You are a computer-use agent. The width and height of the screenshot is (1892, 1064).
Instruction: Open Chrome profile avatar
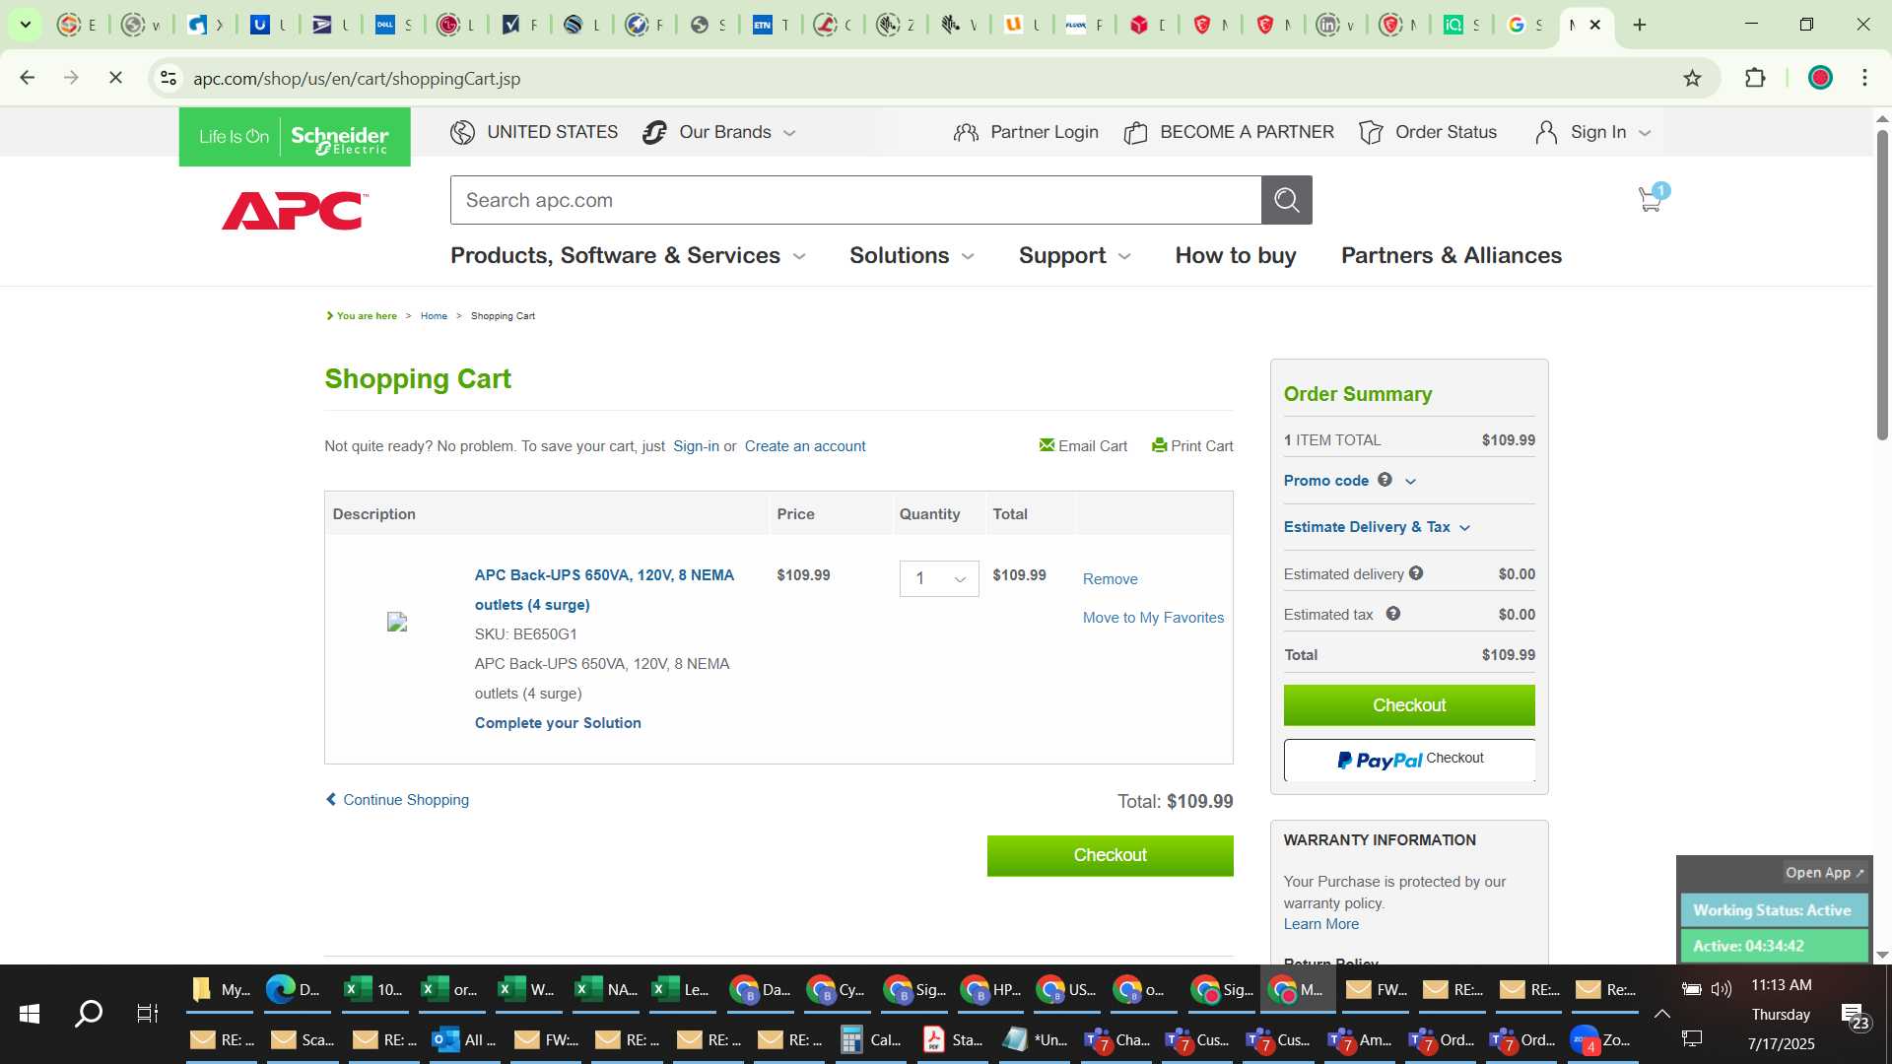point(1820,78)
